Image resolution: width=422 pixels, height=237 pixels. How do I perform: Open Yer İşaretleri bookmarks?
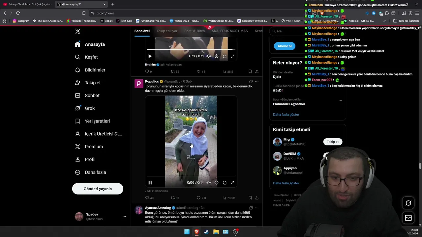(x=92, y=121)
